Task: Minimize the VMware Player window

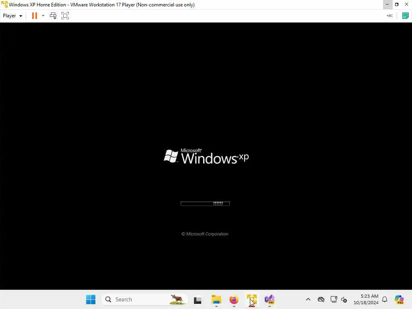Action: coord(387,4)
